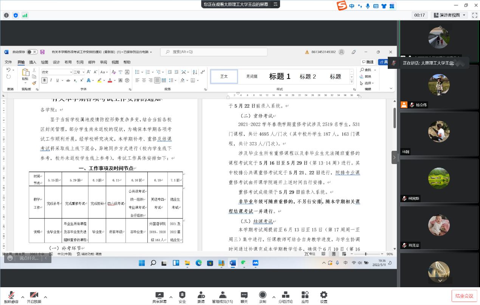480x305 pixels.
Task: Select the 插入 ribbon tab in Word
Action: coord(33,62)
